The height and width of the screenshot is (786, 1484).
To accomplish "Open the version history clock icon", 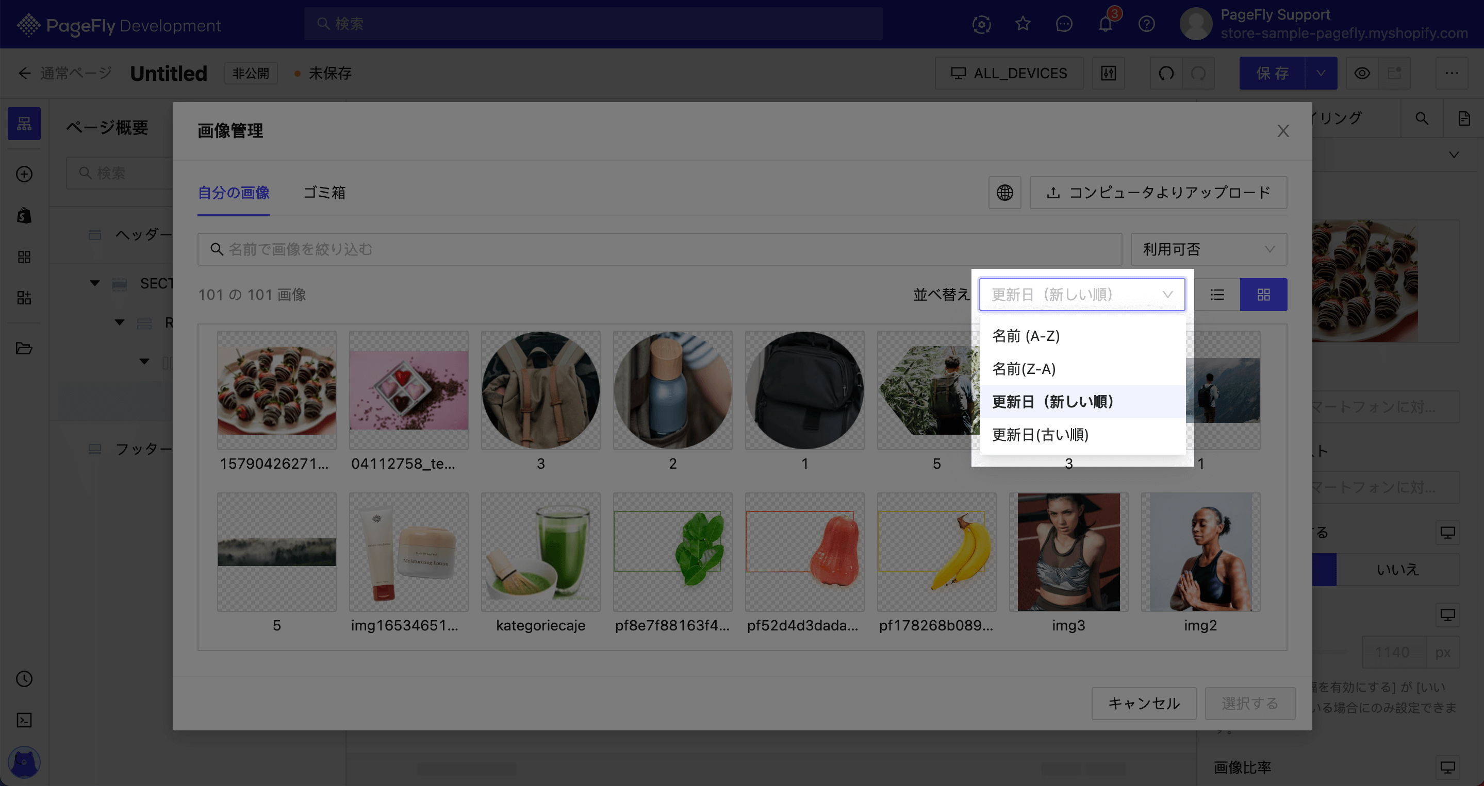I will click(24, 679).
